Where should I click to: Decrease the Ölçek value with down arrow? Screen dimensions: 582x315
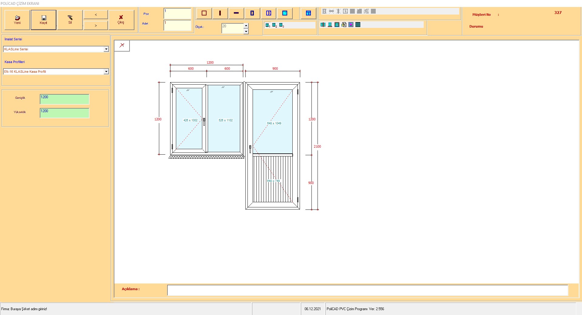pyautogui.click(x=246, y=31)
